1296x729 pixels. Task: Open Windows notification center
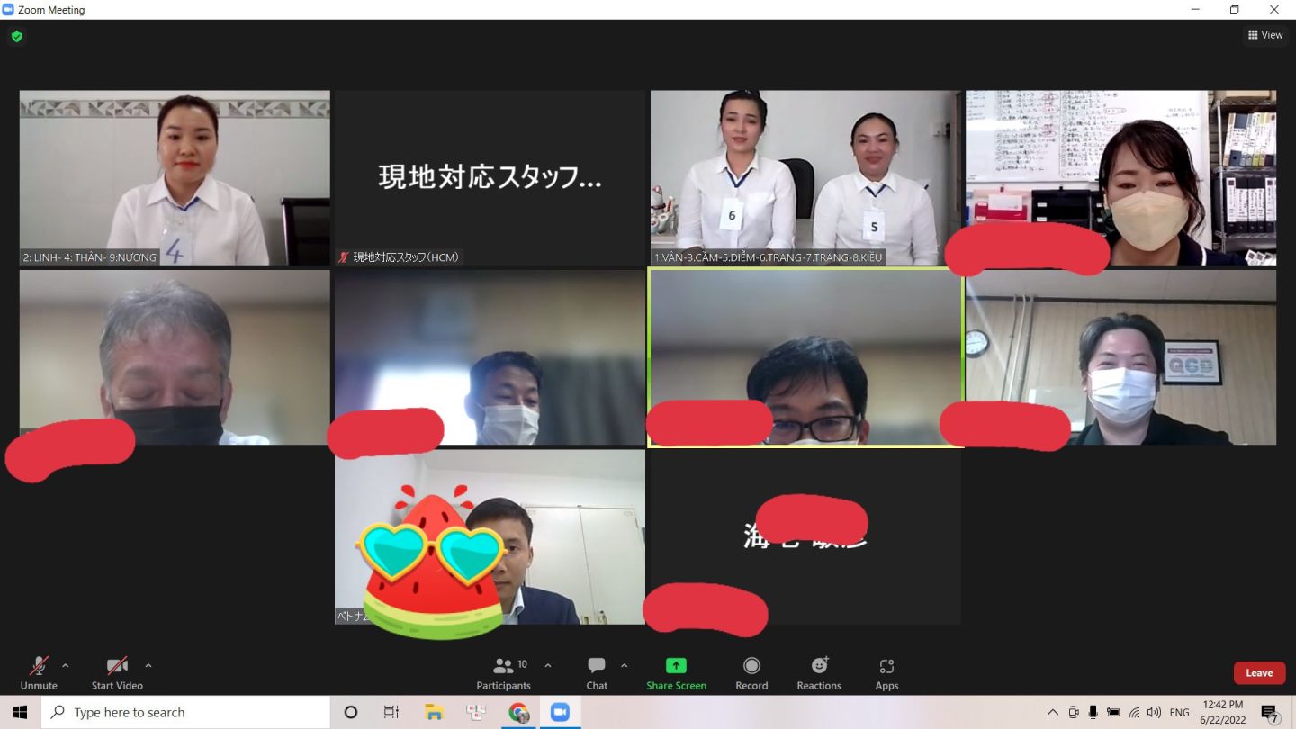point(1270,713)
